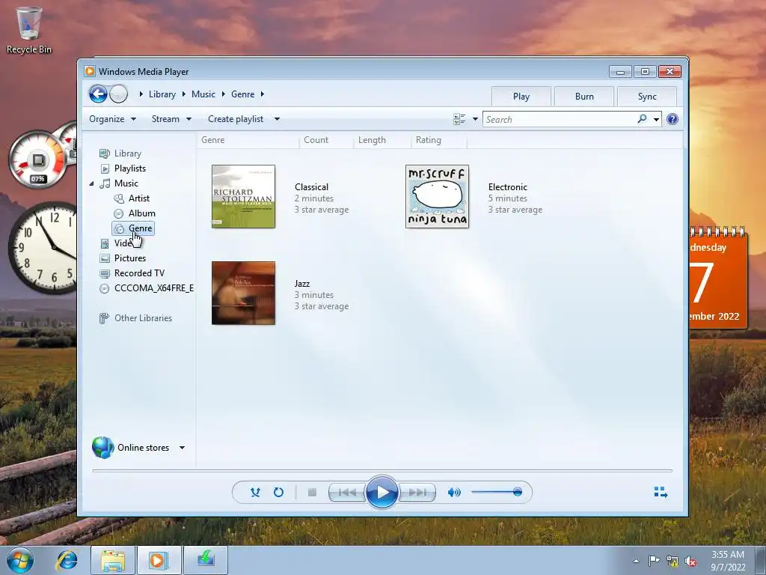Click the View options icon

[459, 119]
